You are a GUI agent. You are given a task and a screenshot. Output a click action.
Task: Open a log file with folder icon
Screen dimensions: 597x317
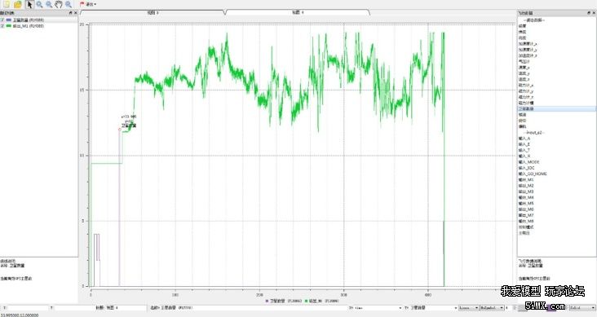click(17, 4)
